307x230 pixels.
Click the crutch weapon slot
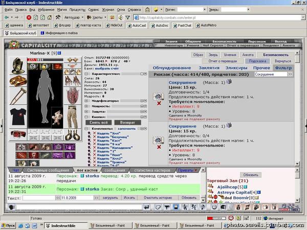pos(18,96)
